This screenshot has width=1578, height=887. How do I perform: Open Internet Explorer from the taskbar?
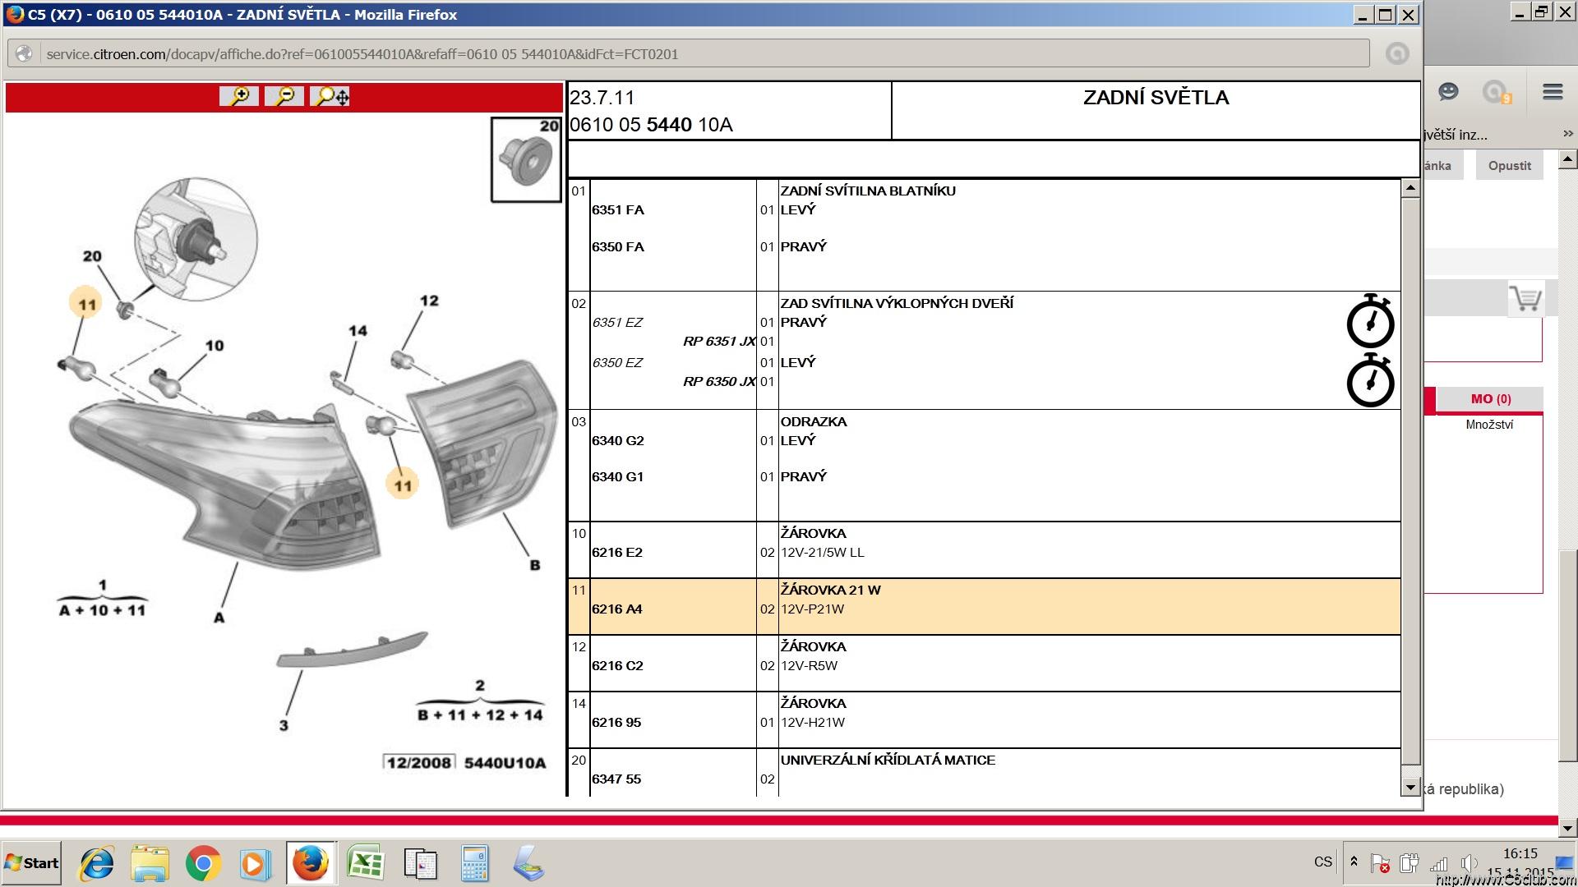(97, 864)
